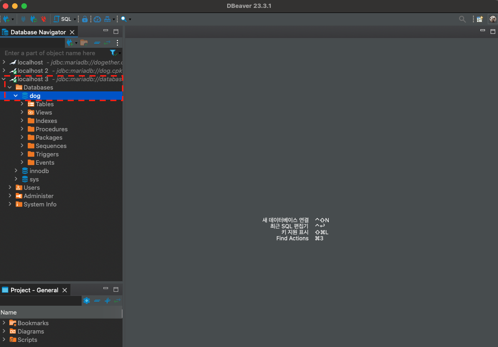
Task: Click the innodb database icon
Action: click(x=25, y=171)
